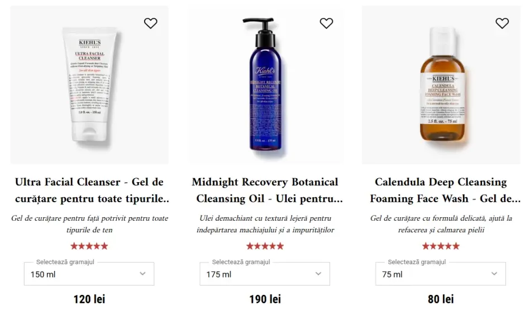Open Midnight Recovery Botanical Cleansing Oil title
Screen dimensions: 525x310
tap(266, 190)
